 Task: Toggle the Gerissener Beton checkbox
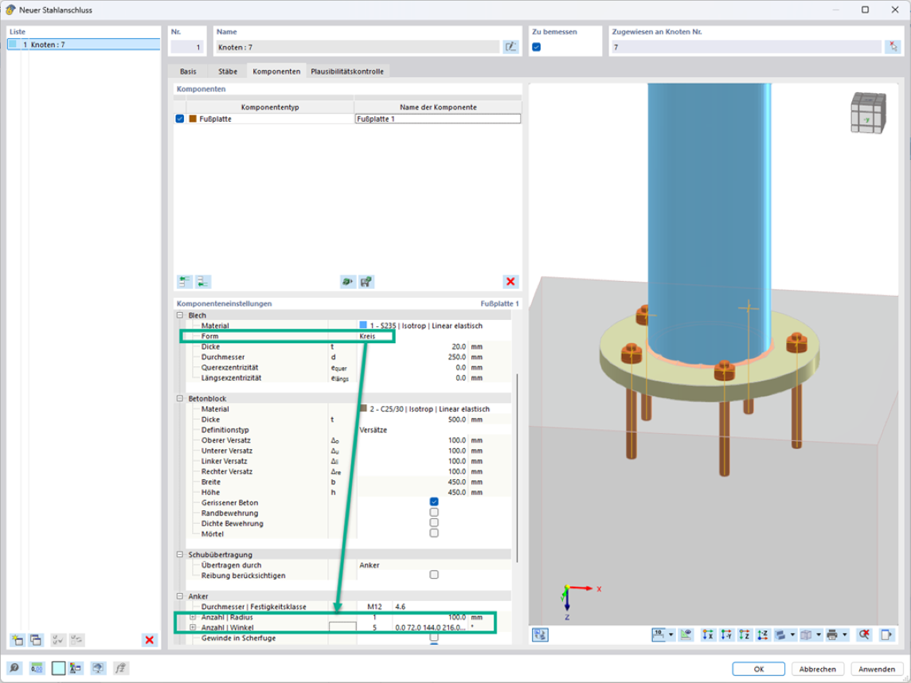[434, 502]
